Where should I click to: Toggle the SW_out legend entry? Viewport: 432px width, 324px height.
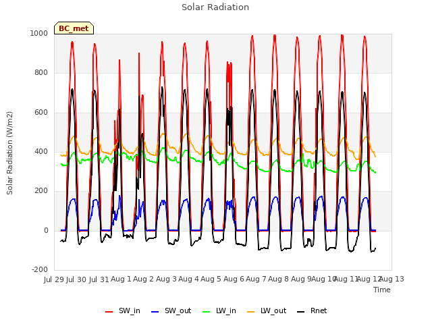(x=171, y=310)
